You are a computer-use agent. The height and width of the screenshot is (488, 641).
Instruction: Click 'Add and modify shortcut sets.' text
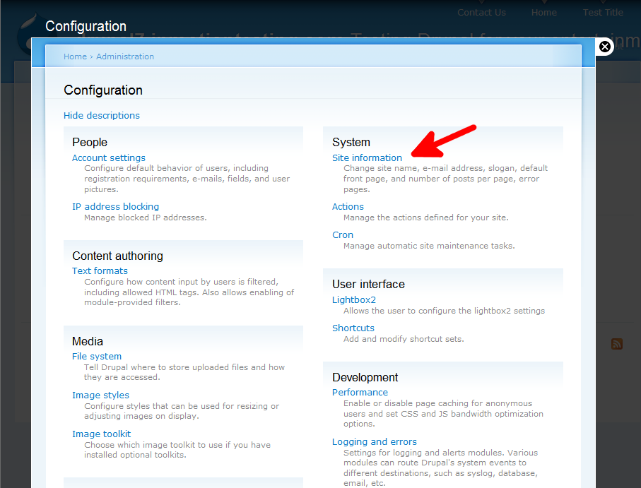[404, 339]
